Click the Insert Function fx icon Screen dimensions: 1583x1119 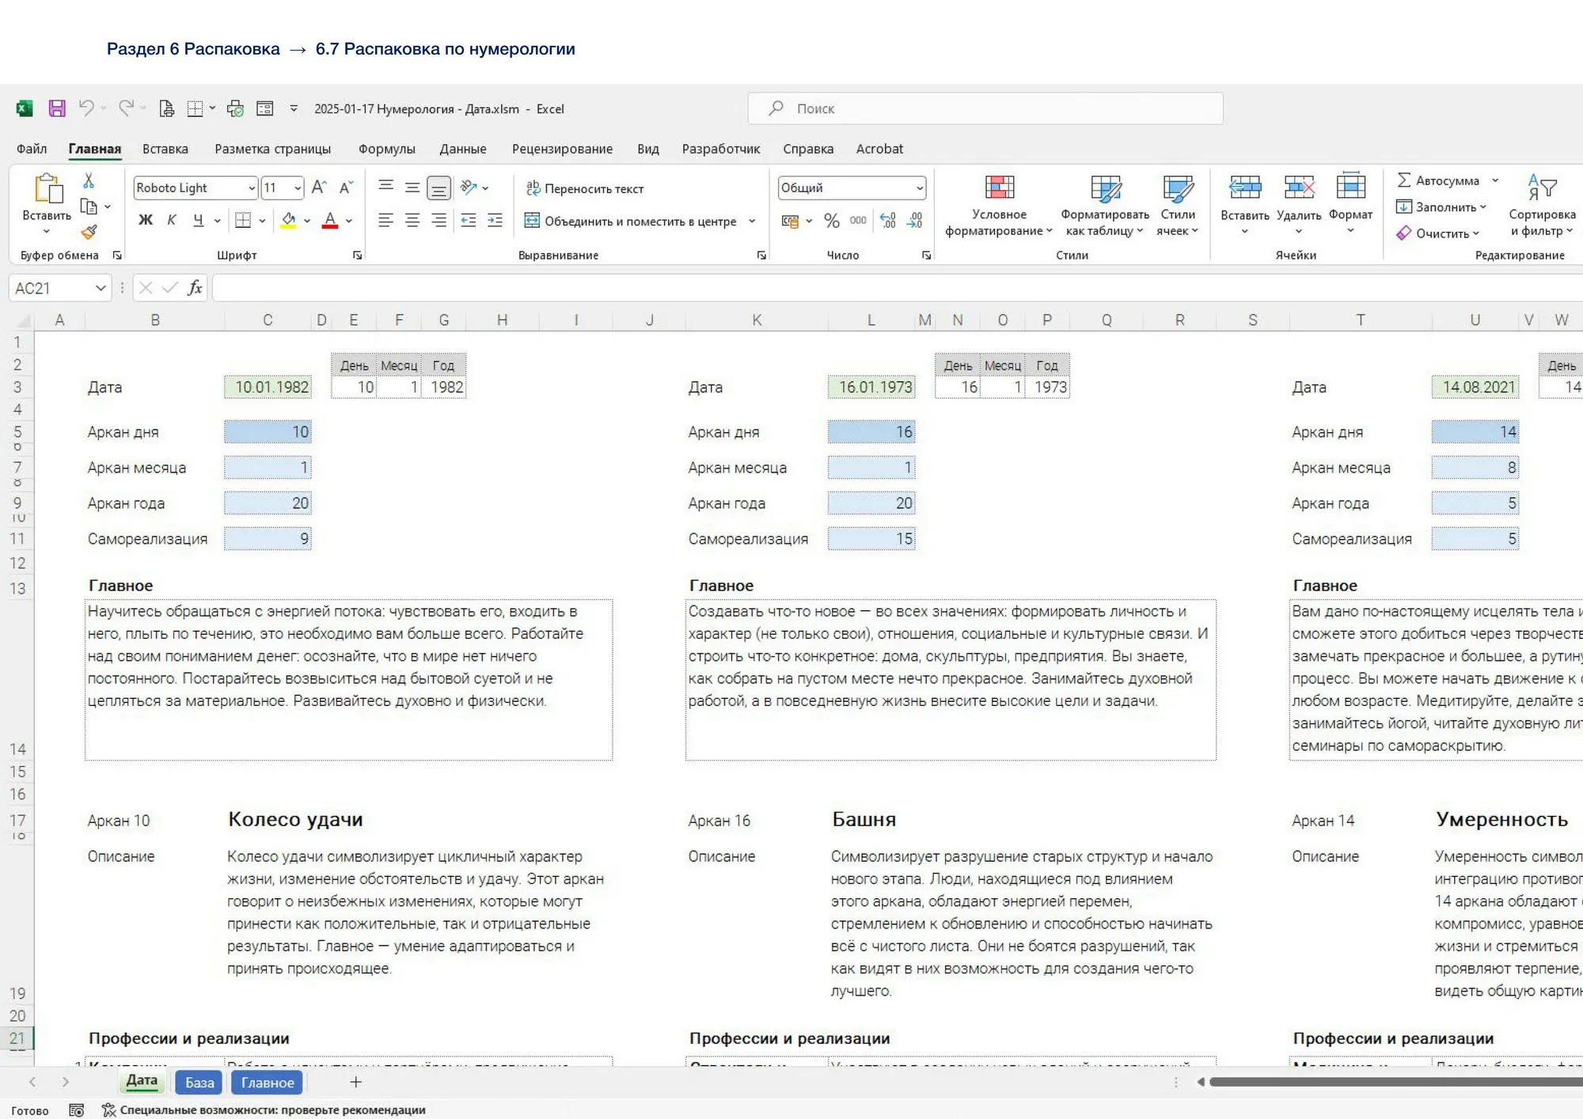[195, 288]
